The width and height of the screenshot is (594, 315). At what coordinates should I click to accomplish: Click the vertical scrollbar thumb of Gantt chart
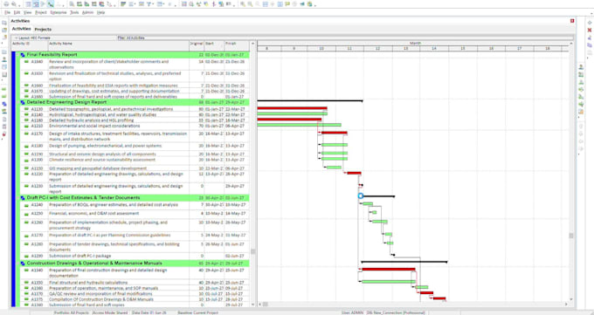click(571, 236)
